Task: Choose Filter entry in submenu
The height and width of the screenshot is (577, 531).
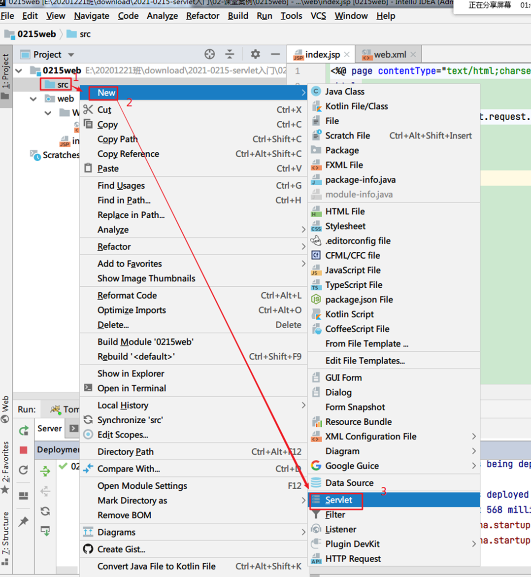Action: (x=394, y=515)
